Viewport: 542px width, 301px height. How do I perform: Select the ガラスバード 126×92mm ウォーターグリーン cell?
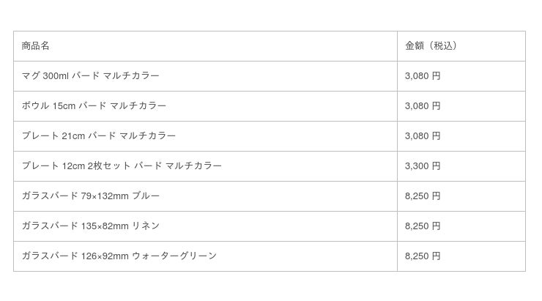click(119, 256)
